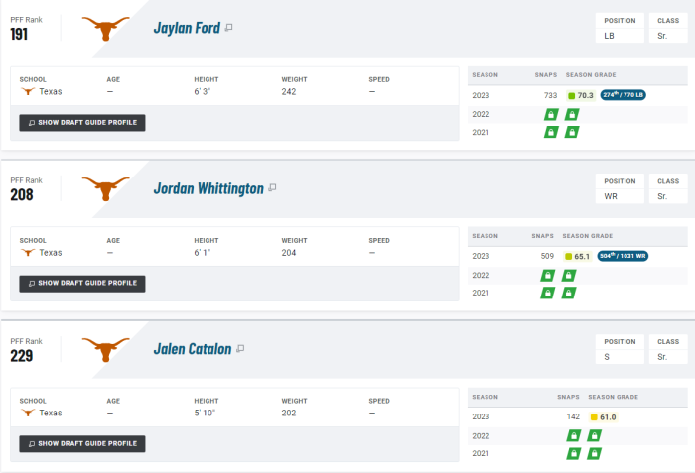This screenshot has width=695, height=473.
Task: Click the 274th / 770 LB rank badge
Action: 623,95
